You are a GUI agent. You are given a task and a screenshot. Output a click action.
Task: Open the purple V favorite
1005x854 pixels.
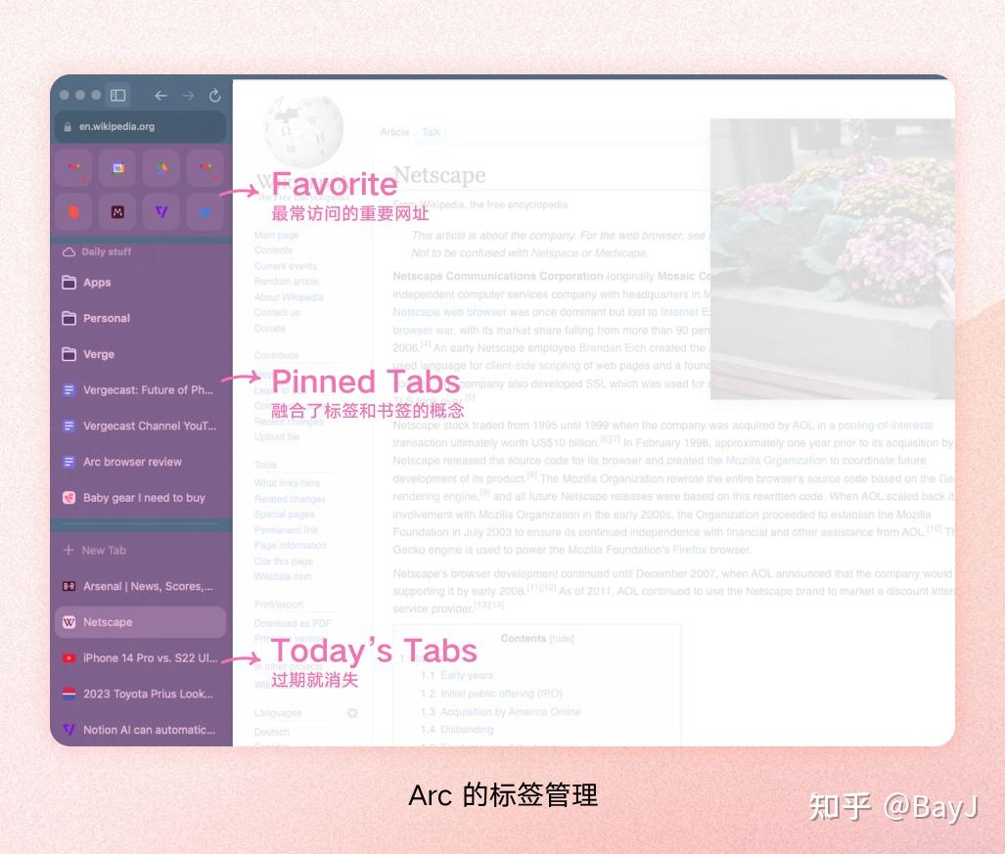[x=161, y=211]
